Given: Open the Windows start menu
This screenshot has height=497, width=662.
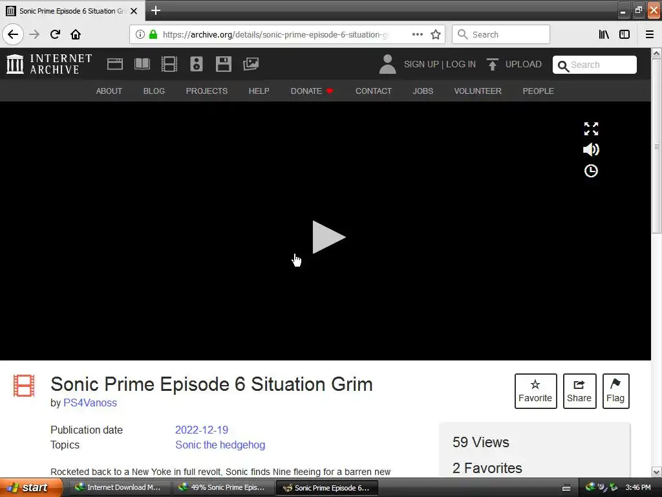Looking at the screenshot, I should (x=31, y=487).
